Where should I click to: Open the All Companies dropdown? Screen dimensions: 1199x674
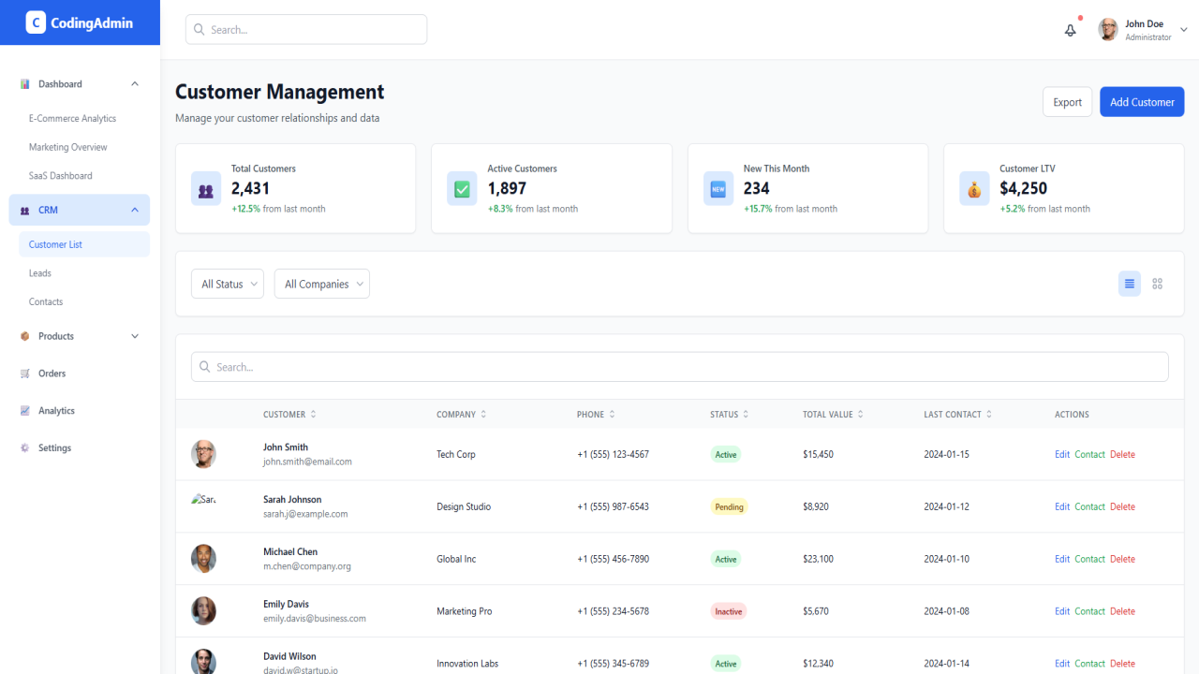click(x=322, y=284)
